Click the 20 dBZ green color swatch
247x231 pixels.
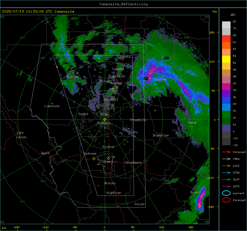tap(226, 114)
